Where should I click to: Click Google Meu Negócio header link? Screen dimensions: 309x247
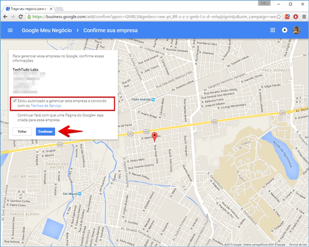[x=47, y=30]
